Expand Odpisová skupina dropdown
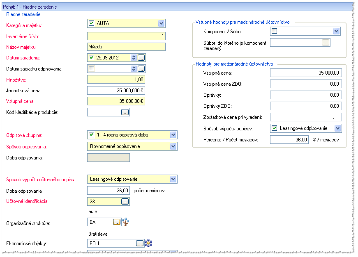 (x=173, y=135)
